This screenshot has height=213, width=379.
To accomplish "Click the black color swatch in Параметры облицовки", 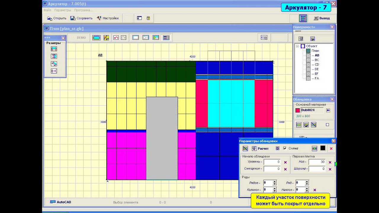I will 323,149.
